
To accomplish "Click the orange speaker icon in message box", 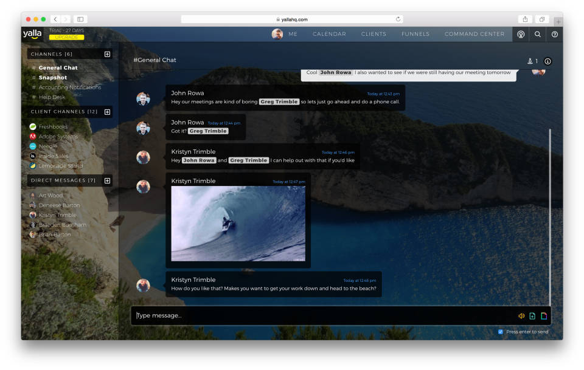I will [521, 316].
